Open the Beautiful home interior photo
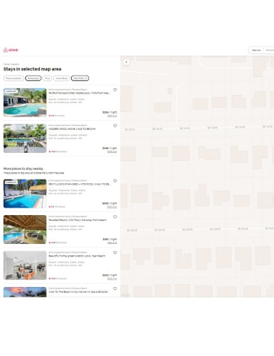Image resolution: width=274 pixels, height=356 pixels. 25,266
